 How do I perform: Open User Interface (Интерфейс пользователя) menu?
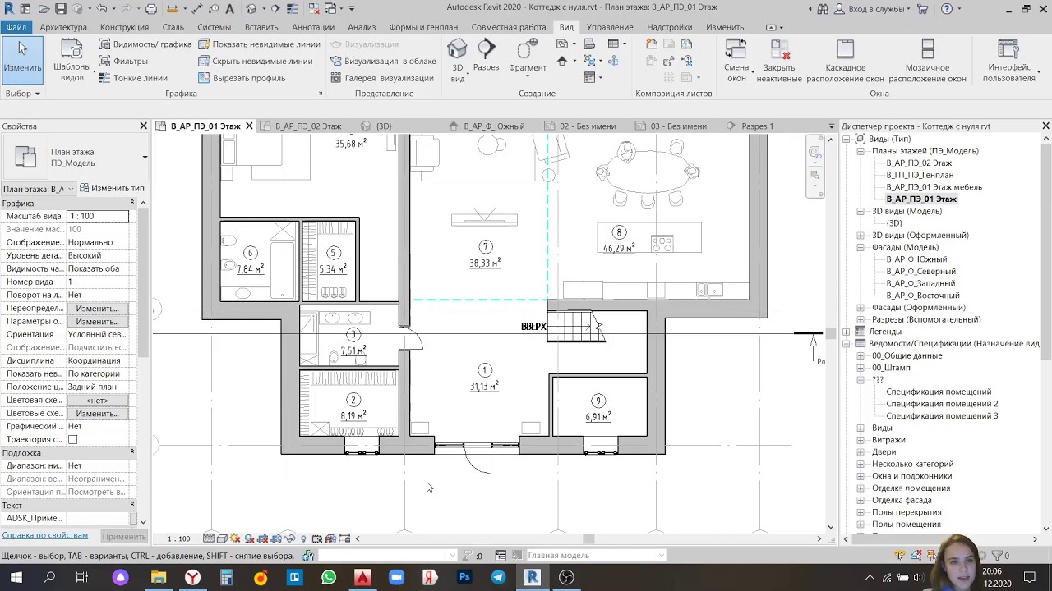click(1008, 60)
